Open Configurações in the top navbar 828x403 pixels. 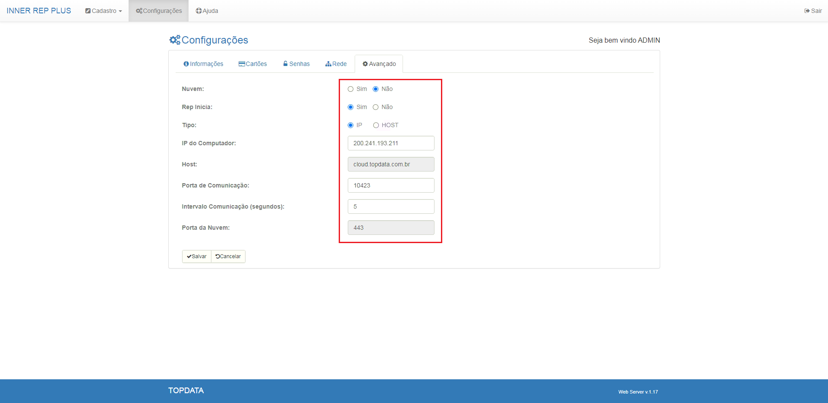coord(159,11)
